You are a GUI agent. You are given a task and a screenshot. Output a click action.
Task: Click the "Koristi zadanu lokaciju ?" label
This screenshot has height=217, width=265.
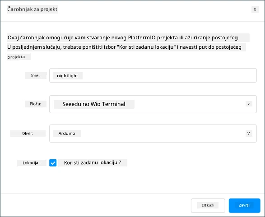(x=93, y=162)
